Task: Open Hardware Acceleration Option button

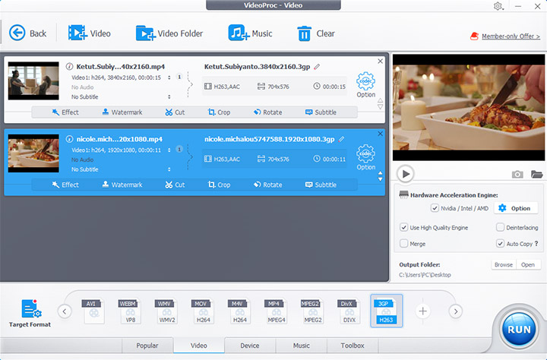Action: pos(515,208)
